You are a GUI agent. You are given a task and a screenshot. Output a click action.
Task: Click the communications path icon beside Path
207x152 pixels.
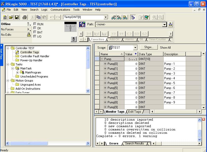82,24
